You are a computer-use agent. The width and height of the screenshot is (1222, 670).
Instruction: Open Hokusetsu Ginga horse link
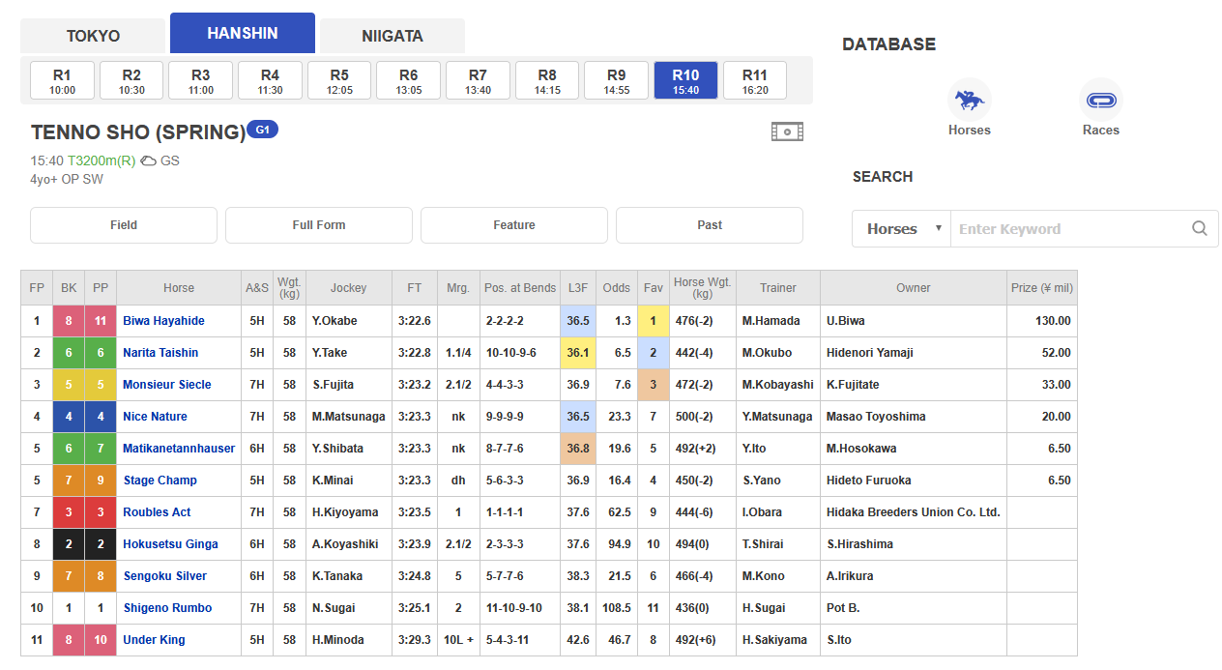[x=170, y=544]
